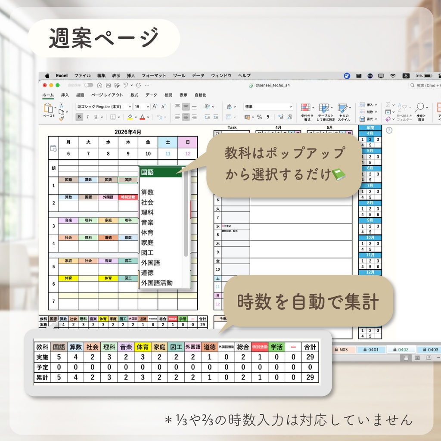Toggle the 自動保存 (autosave) switch
The image size is (441, 441).
point(89,85)
